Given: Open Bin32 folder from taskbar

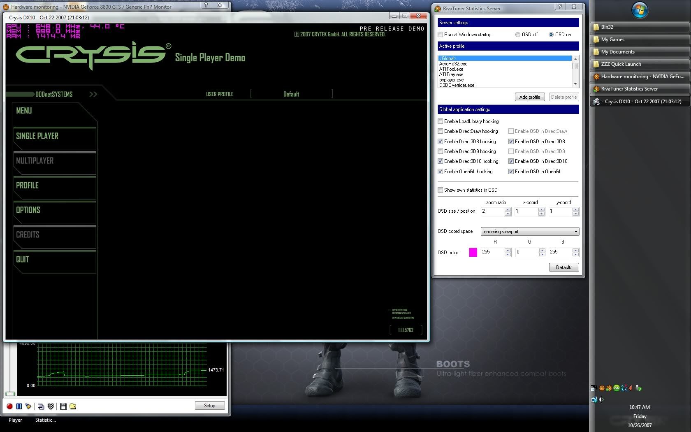Looking at the screenshot, I should 640,27.
